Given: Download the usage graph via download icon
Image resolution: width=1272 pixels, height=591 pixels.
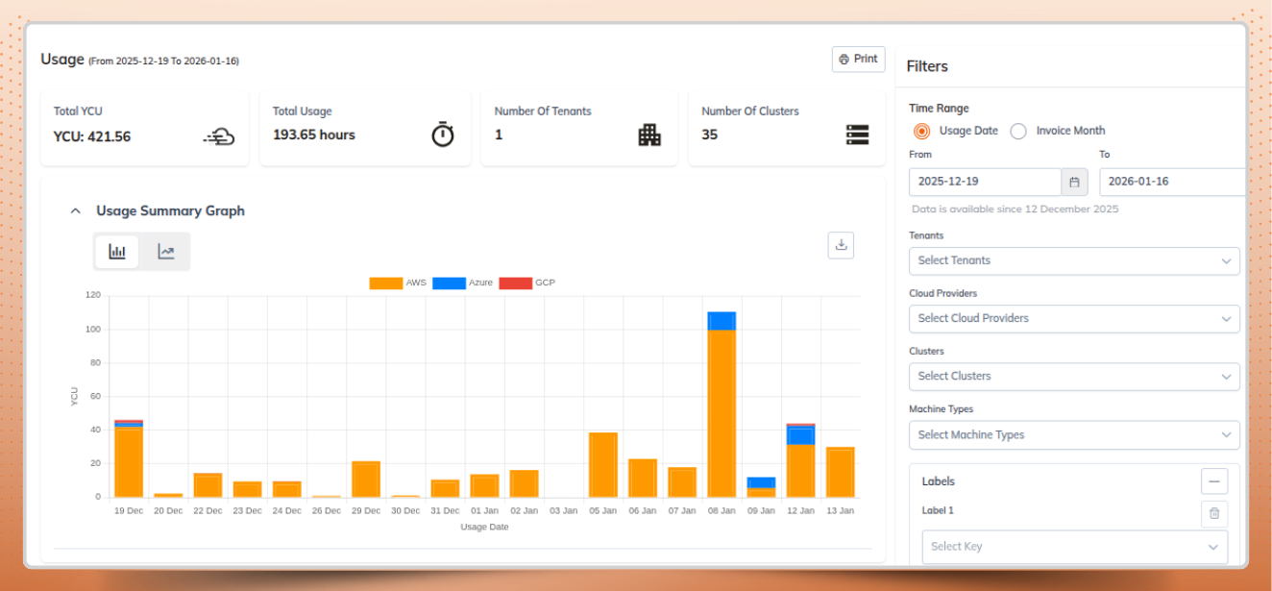Looking at the screenshot, I should pos(841,245).
